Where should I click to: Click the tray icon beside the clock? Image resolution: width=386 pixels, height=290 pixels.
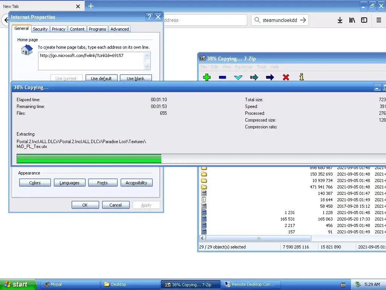[x=358, y=284]
